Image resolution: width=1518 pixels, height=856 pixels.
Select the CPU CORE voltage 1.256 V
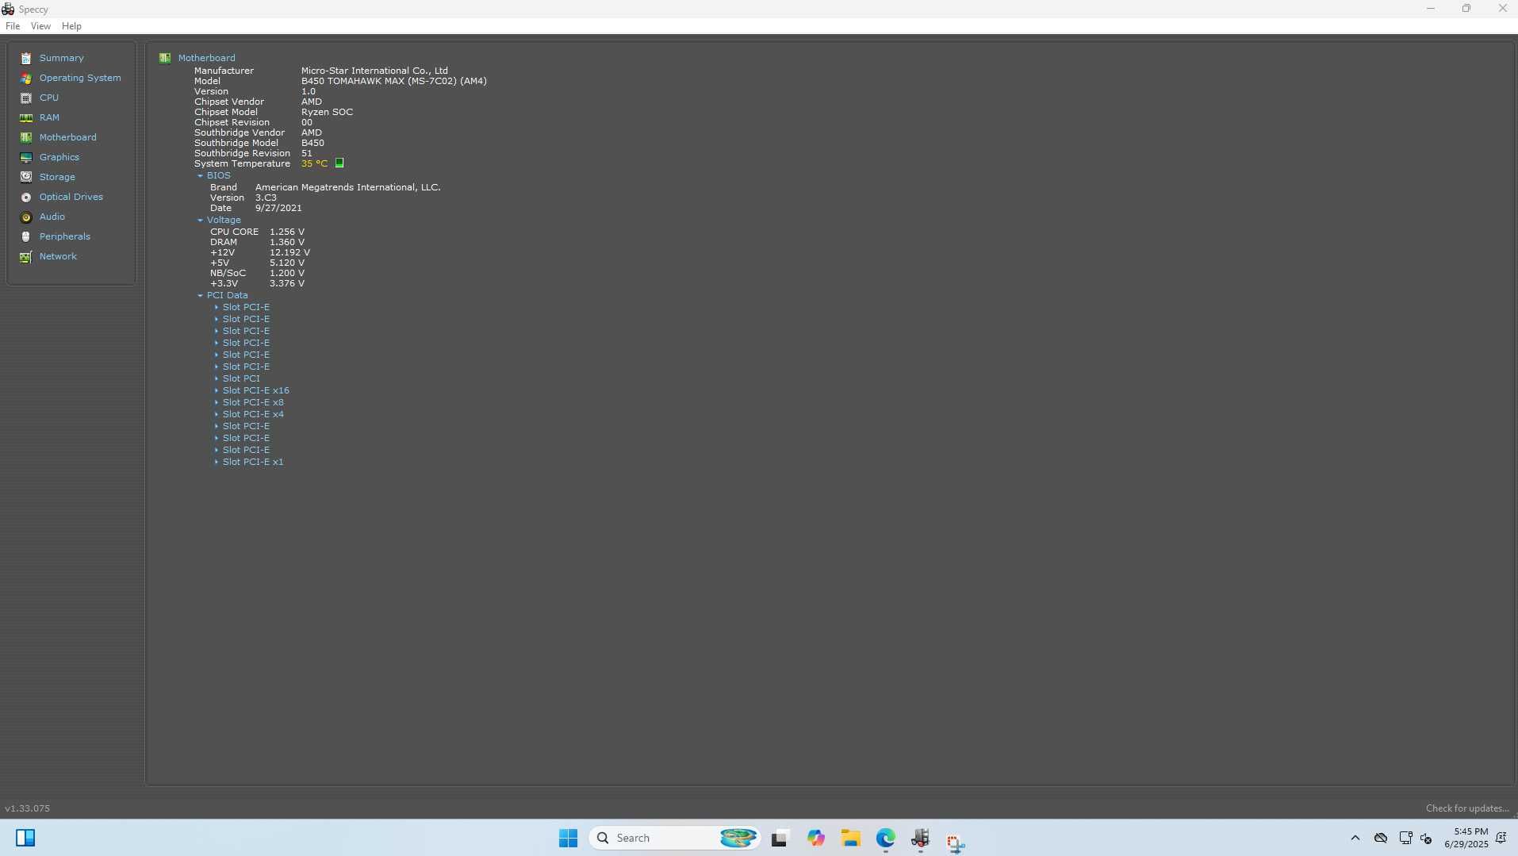tap(287, 232)
